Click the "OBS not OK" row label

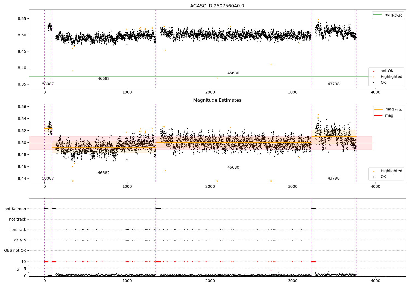[15, 251]
